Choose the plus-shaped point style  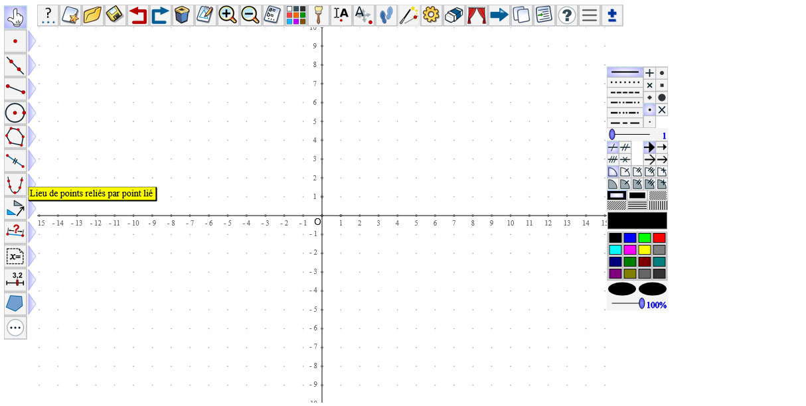650,73
